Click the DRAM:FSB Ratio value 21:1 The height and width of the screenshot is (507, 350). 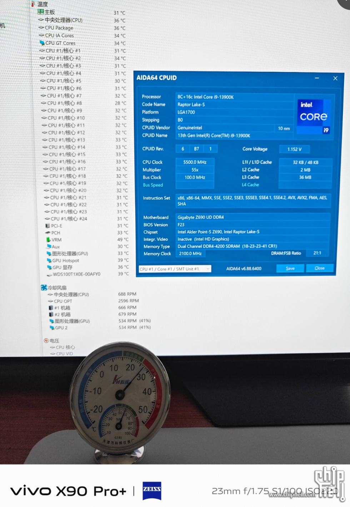click(x=317, y=253)
